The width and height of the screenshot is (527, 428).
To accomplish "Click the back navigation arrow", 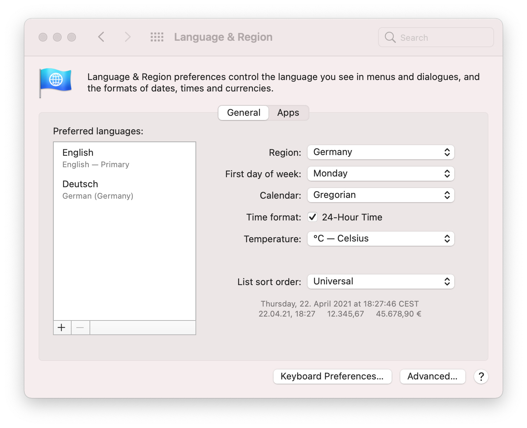I will [101, 37].
